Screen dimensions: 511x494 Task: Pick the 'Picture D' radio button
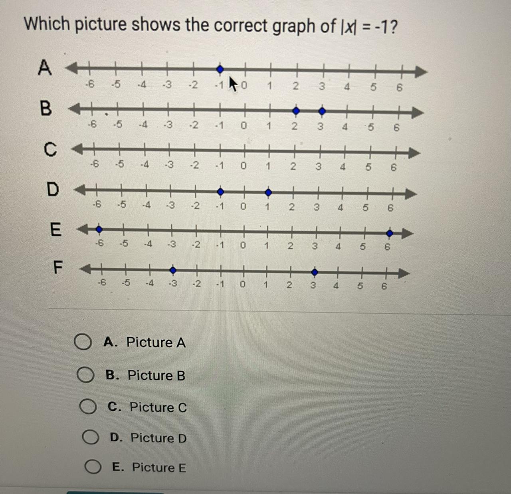[91, 438]
